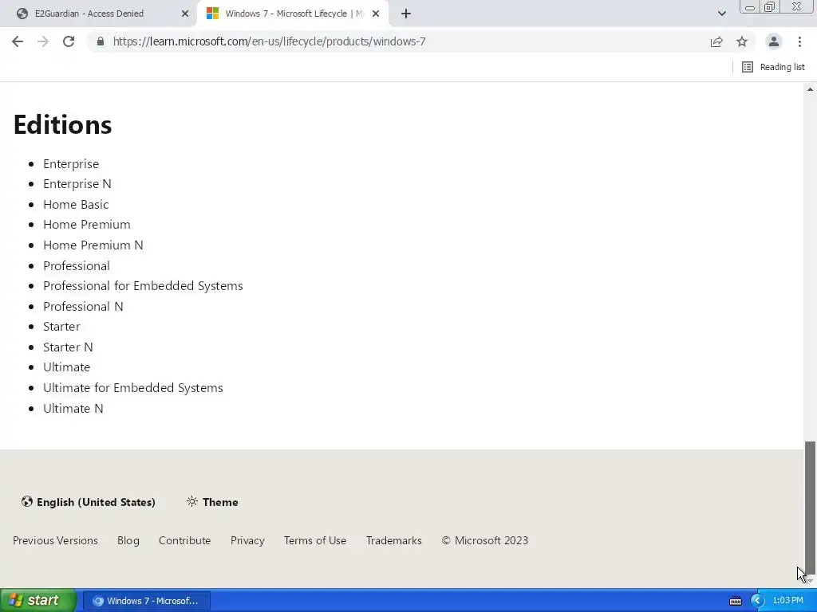Select 'Starter N' list item

pyautogui.click(x=69, y=347)
